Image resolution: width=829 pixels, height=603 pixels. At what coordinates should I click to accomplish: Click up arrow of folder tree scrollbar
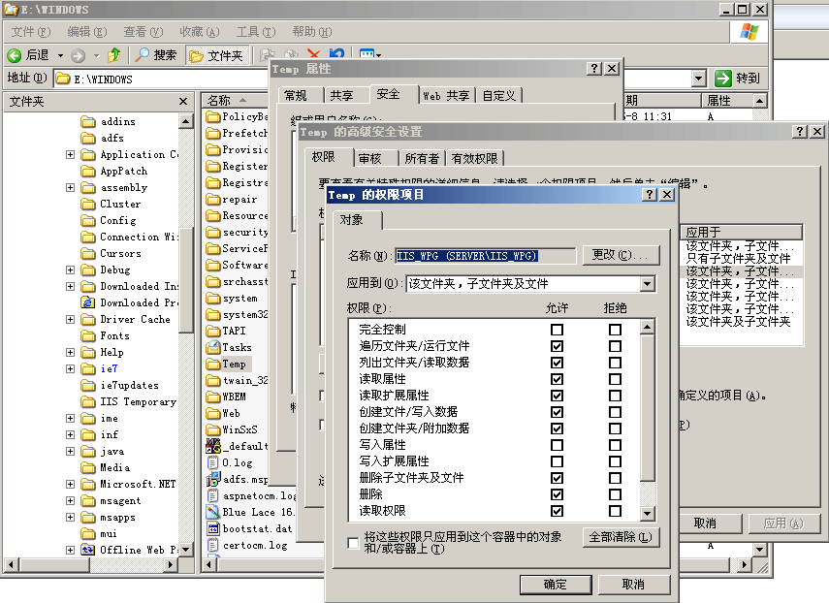tap(185, 121)
